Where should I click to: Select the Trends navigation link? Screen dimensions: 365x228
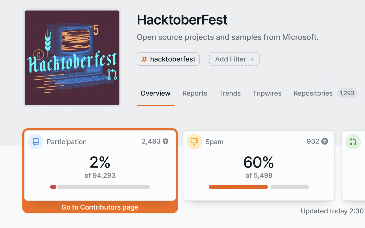pyautogui.click(x=230, y=93)
